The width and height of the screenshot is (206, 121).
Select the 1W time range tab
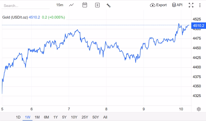[x=28, y=117]
